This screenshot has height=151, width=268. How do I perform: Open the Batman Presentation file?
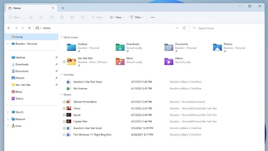point(85,102)
